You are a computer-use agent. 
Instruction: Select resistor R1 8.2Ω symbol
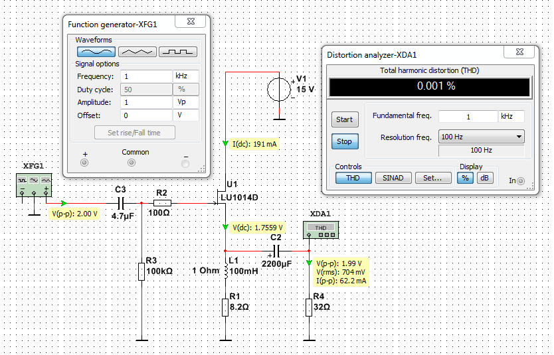point(225,307)
